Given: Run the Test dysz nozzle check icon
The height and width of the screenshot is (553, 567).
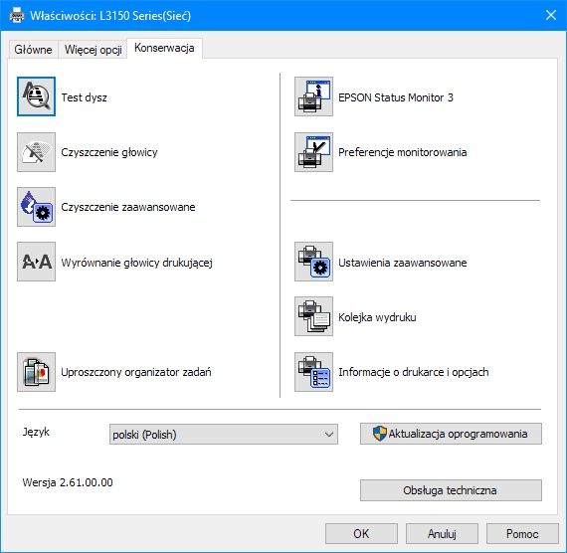Looking at the screenshot, I should [36, 96].
